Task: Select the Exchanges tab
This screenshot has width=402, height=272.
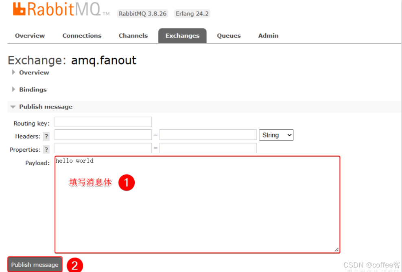Action: click(x=182, y=36)
